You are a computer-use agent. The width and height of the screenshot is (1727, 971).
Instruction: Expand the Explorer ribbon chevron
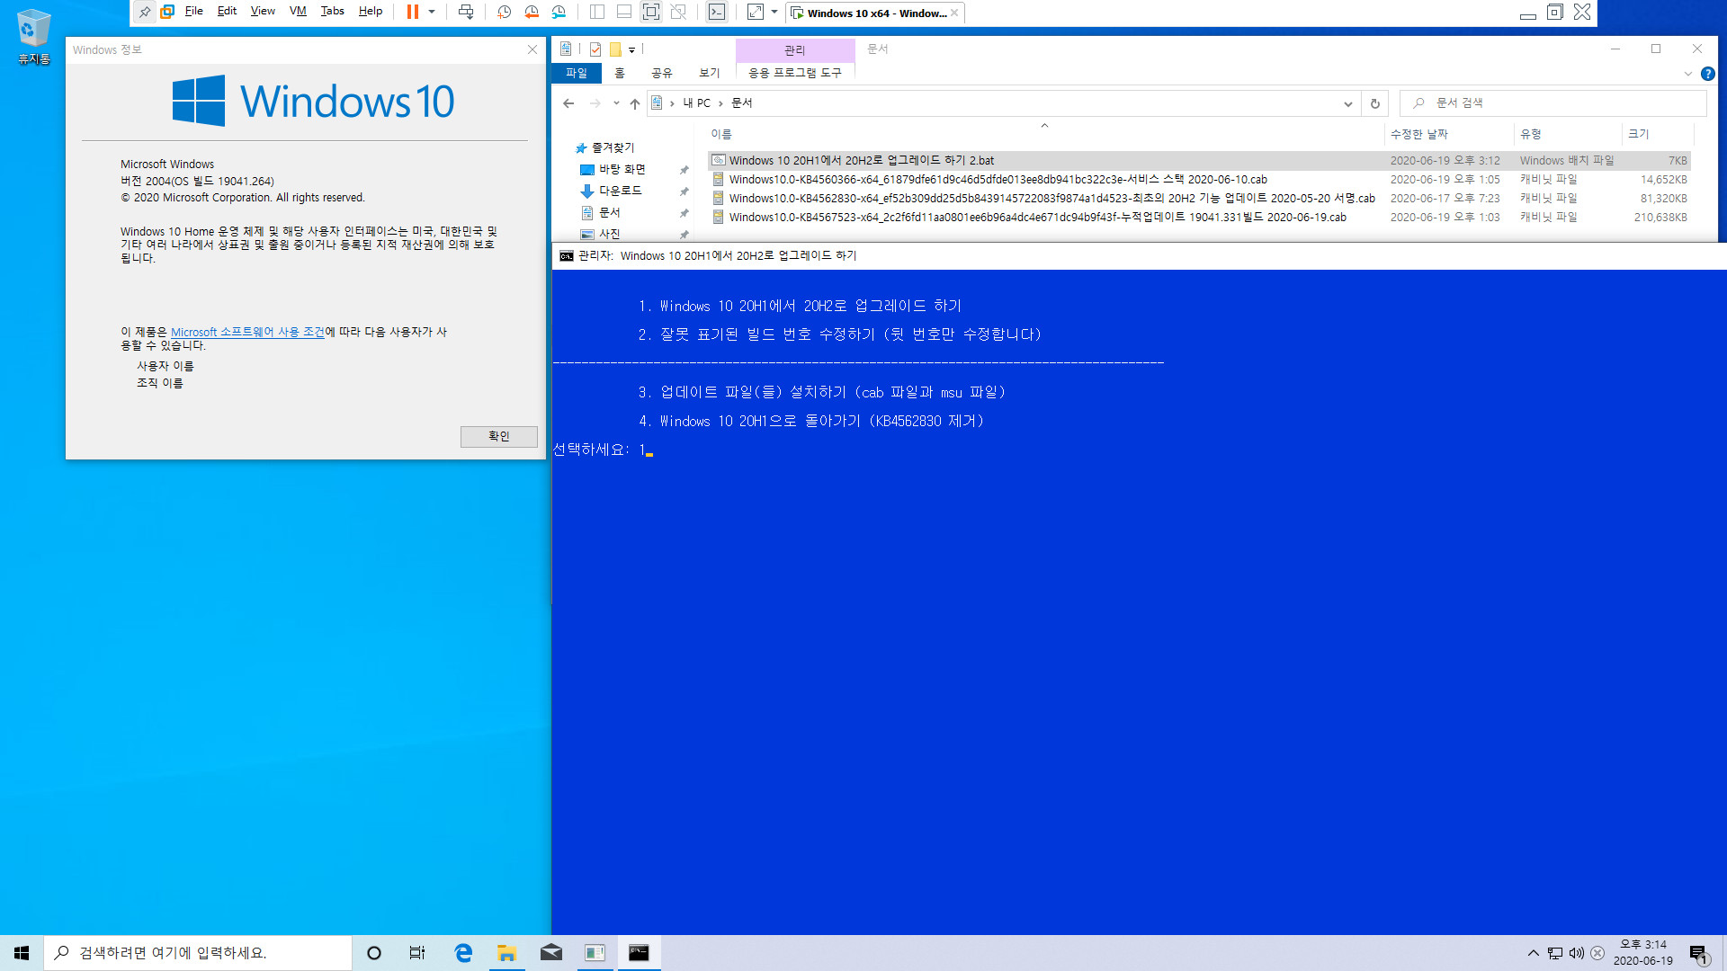1688,74
